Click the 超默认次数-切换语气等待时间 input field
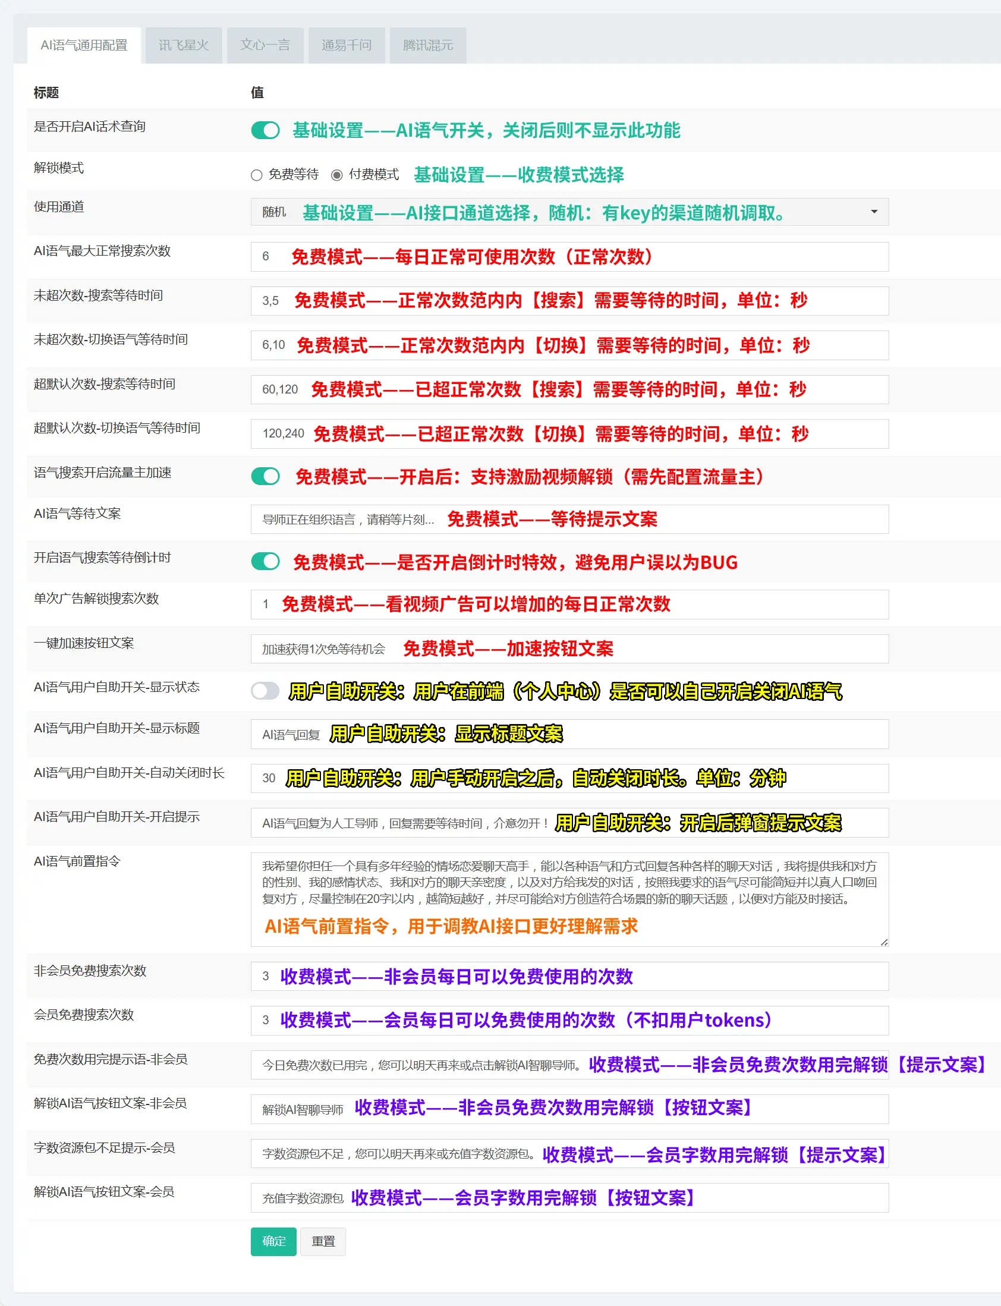Viewport: 1001px width, 1306px height. (x=569, y=434)
